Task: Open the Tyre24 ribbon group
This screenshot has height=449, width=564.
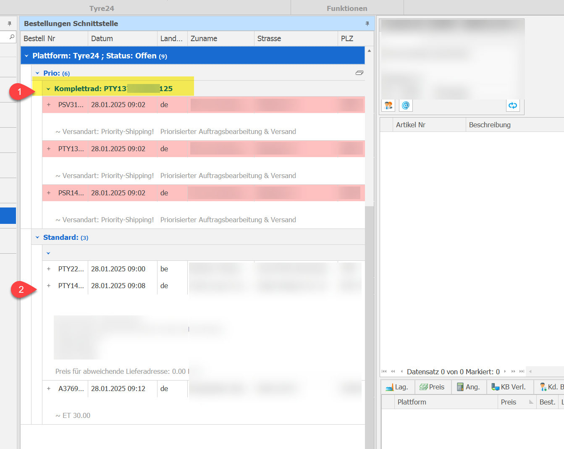Action: (102, 8)
